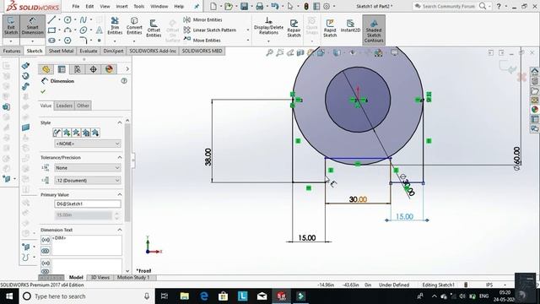Collapse the Primary Value section
The width and height of the screenshot is (540, 304).
tap(120, 195)
